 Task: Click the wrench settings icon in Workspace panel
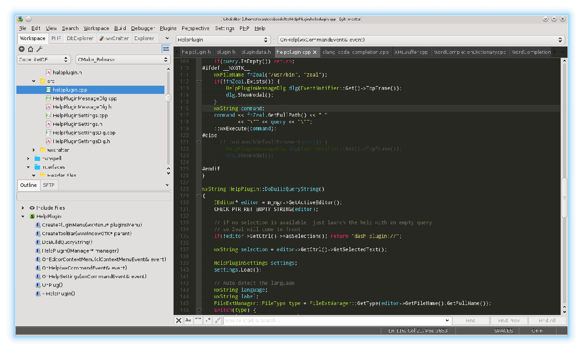[x=39, y=49]
